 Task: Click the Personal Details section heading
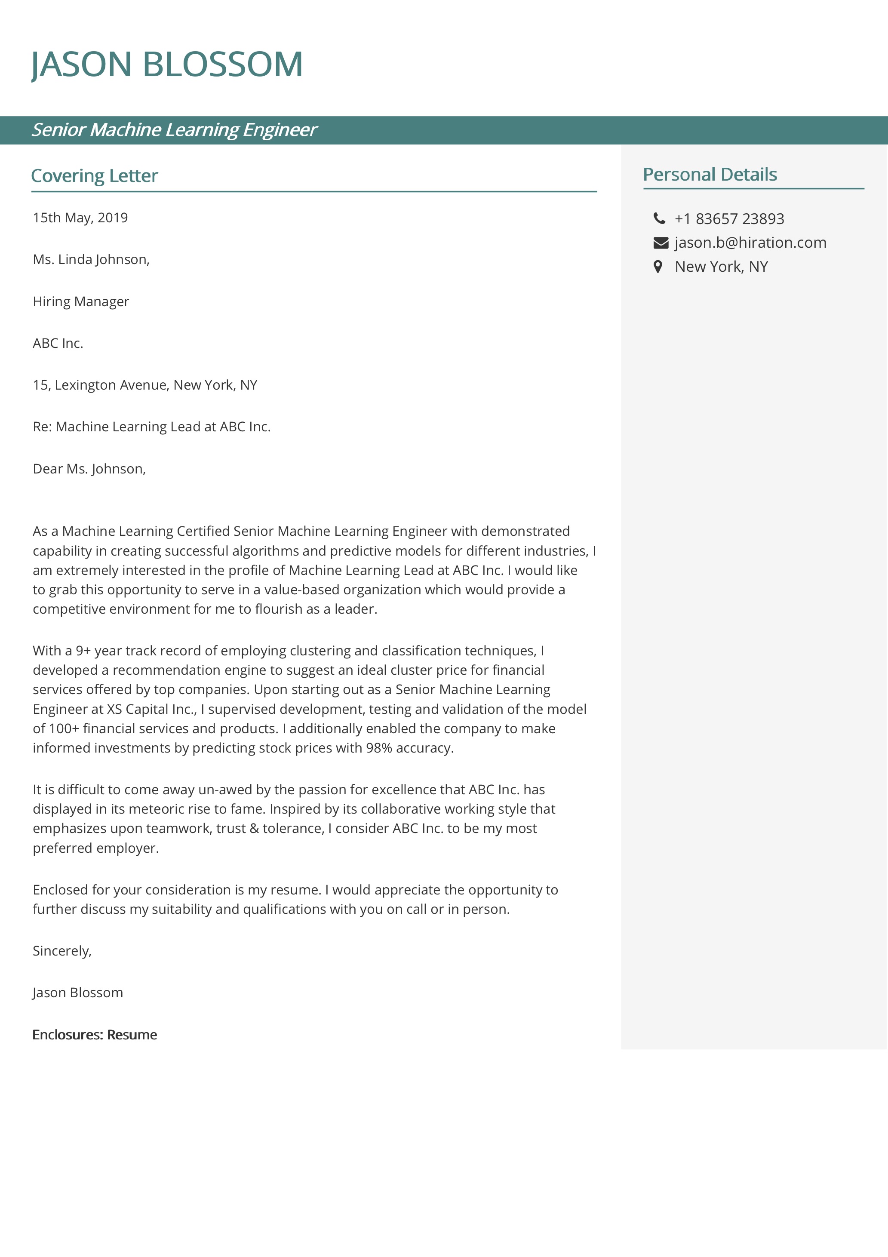pyautogui.click(x=710, y=174)
